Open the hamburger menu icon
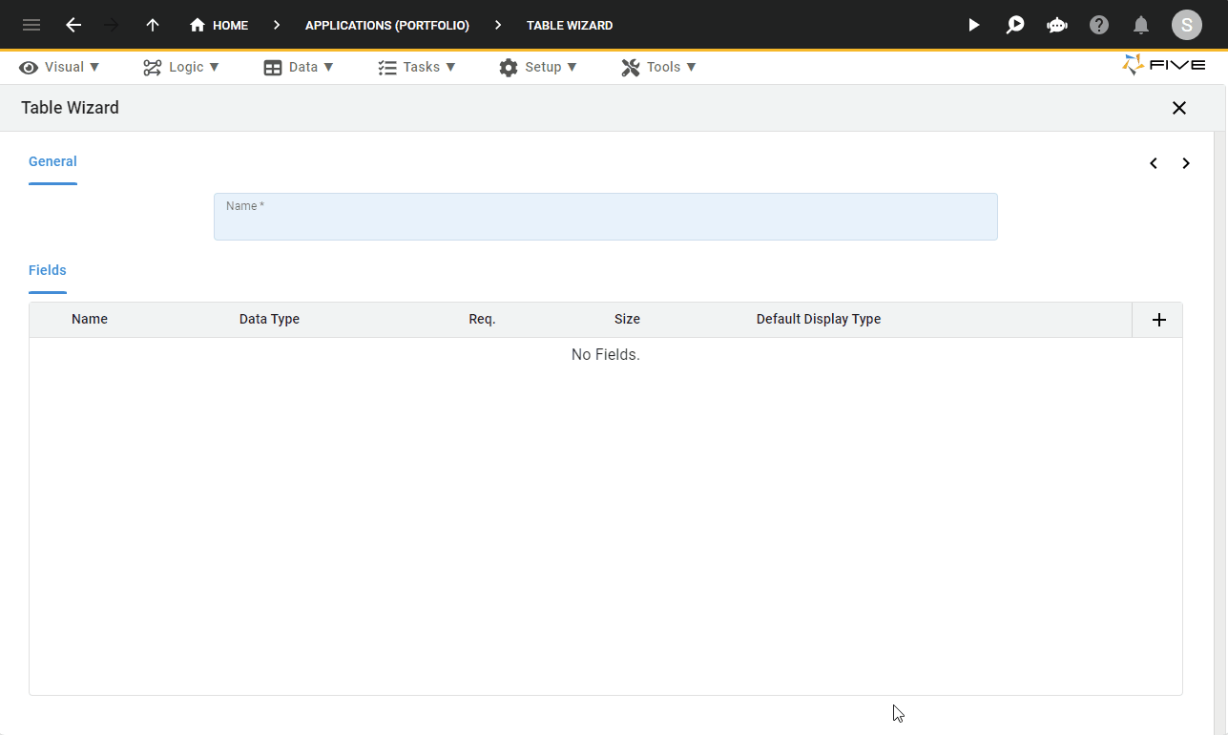Image resolution: width=1228 pixels, height=735 pixels. click(31, 25)
